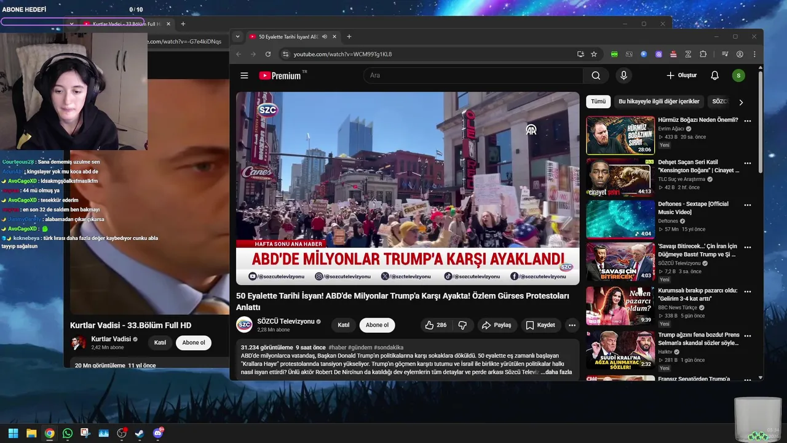The width and height of the screenshot is (787, 443).
Task: Like the video with 286 likes
Action: tap(435, 325)
